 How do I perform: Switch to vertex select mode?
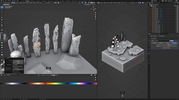coord(12,3)
